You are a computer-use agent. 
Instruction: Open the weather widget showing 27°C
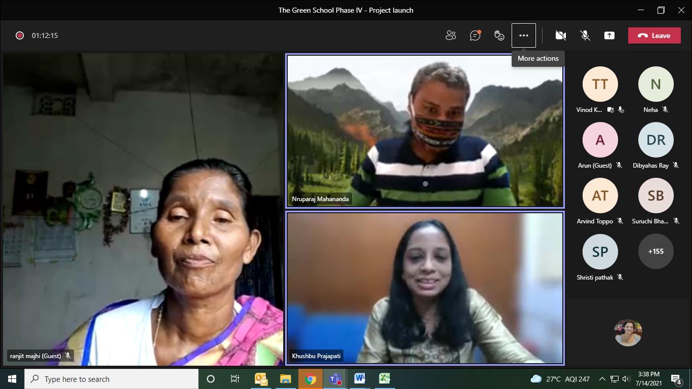tap(560, 379)
